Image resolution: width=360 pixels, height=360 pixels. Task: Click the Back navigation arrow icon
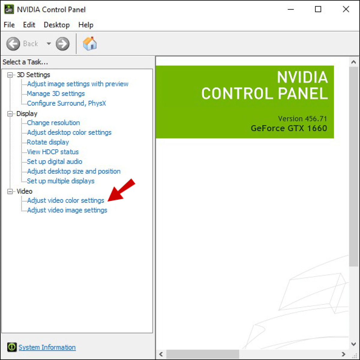pos(13,43)
